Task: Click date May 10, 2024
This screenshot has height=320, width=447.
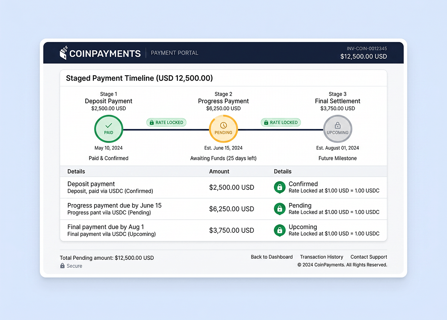Action: pos(108,148)
